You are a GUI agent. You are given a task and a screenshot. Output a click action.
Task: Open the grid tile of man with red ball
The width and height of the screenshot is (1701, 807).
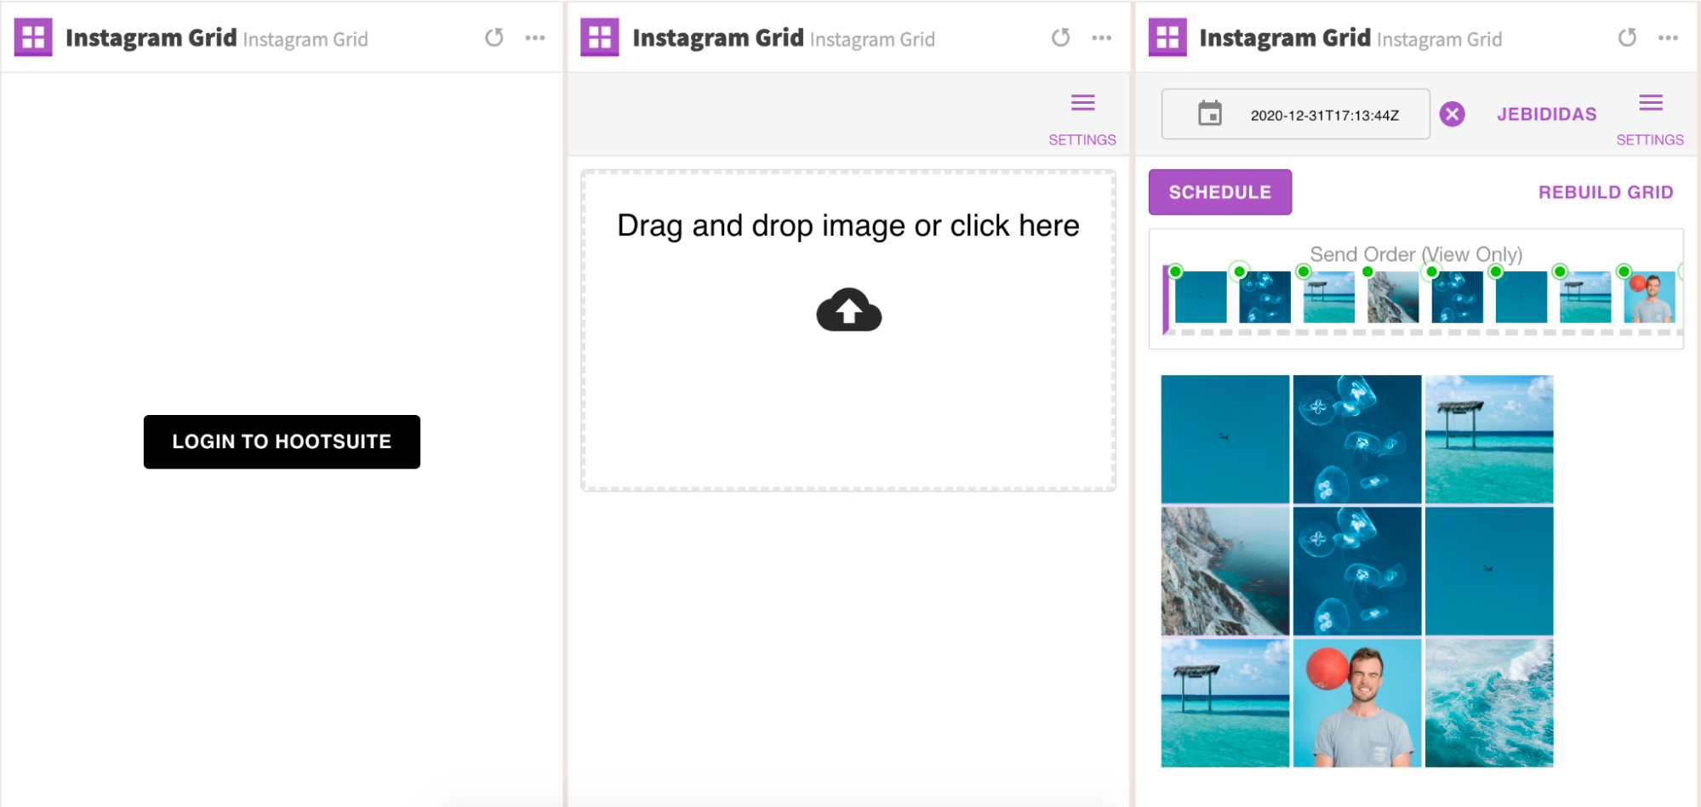click(x=1357, y=703)
